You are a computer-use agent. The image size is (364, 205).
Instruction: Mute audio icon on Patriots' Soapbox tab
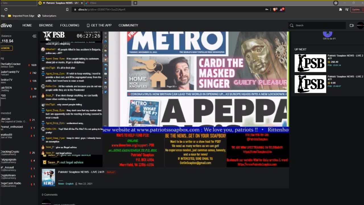tap(44, 3)
